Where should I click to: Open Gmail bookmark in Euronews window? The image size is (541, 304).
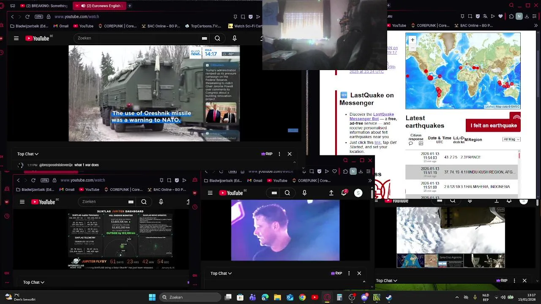61,26
